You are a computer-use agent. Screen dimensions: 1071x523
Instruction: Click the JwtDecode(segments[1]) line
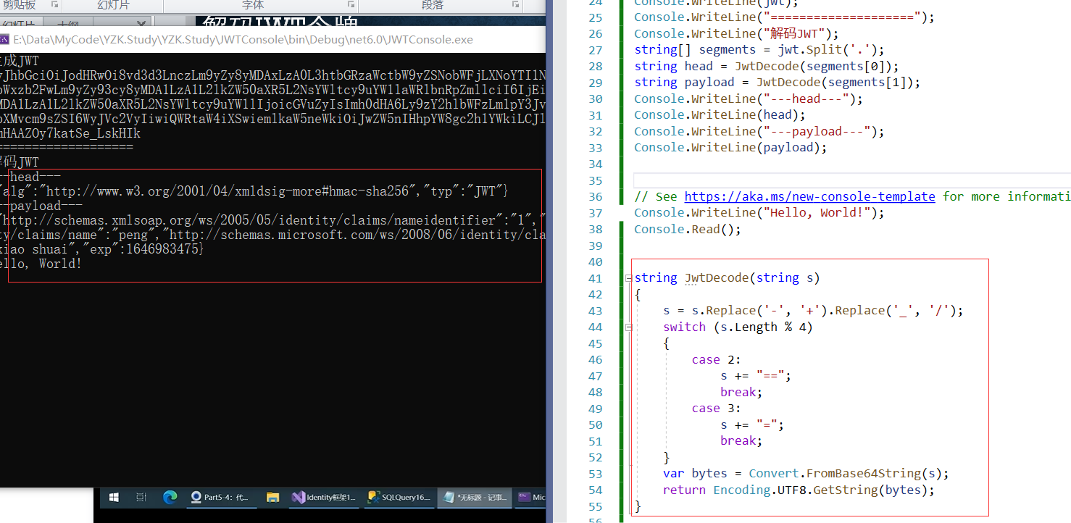click(778, 83)
